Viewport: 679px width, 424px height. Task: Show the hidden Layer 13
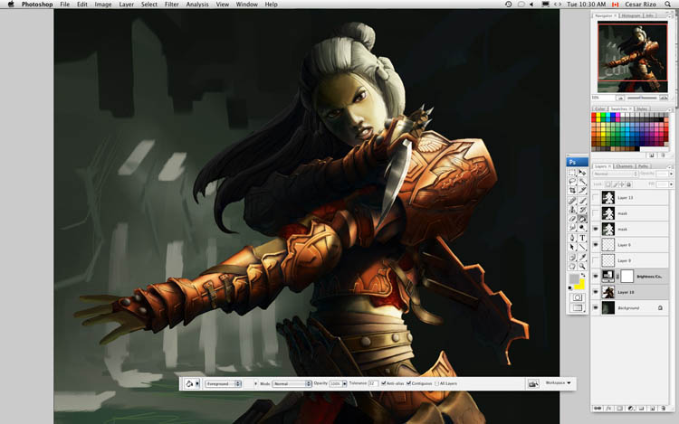[x=596, y=197]
